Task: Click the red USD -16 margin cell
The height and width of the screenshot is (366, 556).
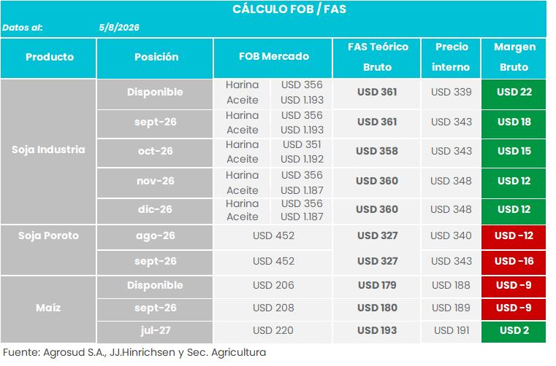Action: [514, 262]
